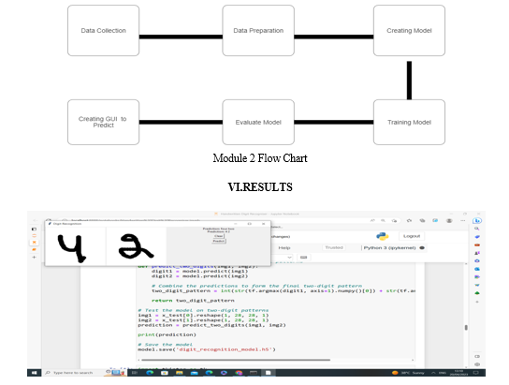Click Clear in the Digit Recognition window
This screenshot has height=385, width=509.
pos(218,236)
